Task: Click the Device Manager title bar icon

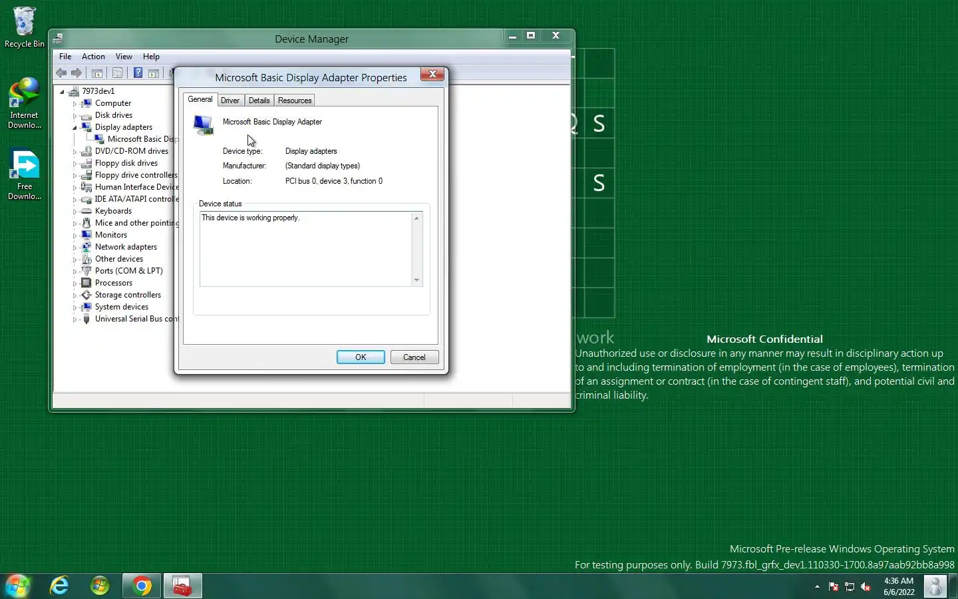Action: pyautogui.click(x=59, y=39)
